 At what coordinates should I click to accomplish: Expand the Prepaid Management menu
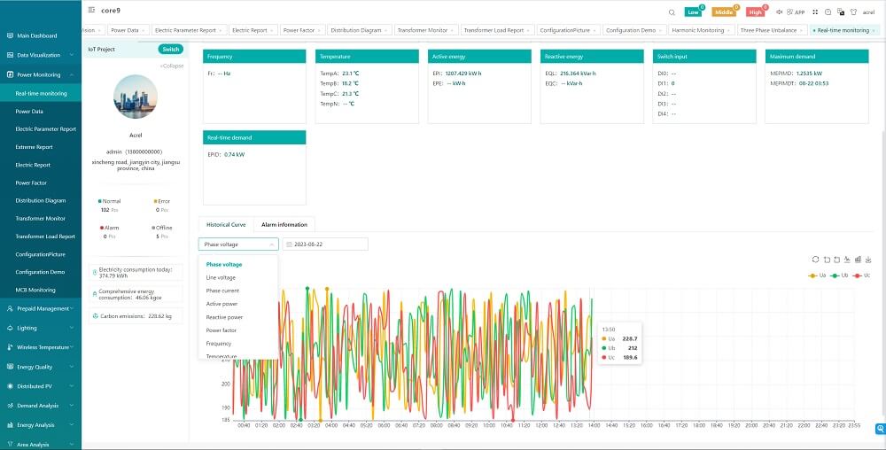pyautogui.click(x=43, y=308)
